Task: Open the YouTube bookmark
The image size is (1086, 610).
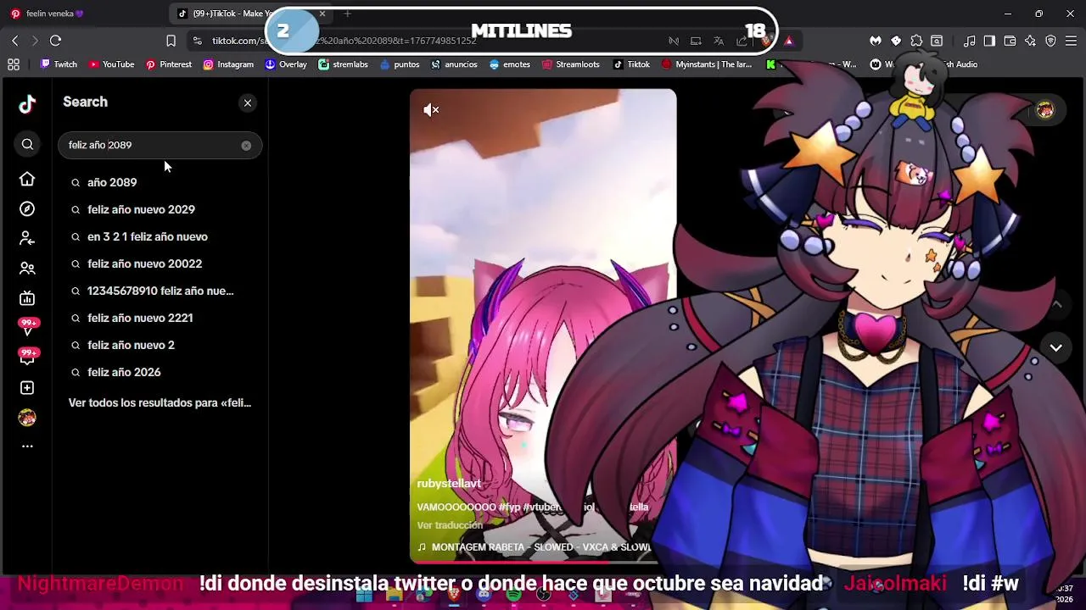Action: pyautogui.click(x=111, y=64)
